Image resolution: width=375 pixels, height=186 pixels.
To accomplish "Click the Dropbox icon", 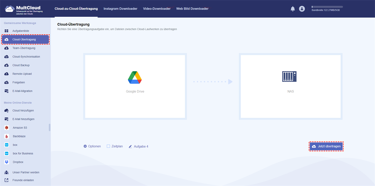I will (x=7, y=162).
